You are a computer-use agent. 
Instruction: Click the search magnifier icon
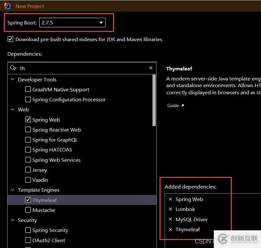pos(13,68)
